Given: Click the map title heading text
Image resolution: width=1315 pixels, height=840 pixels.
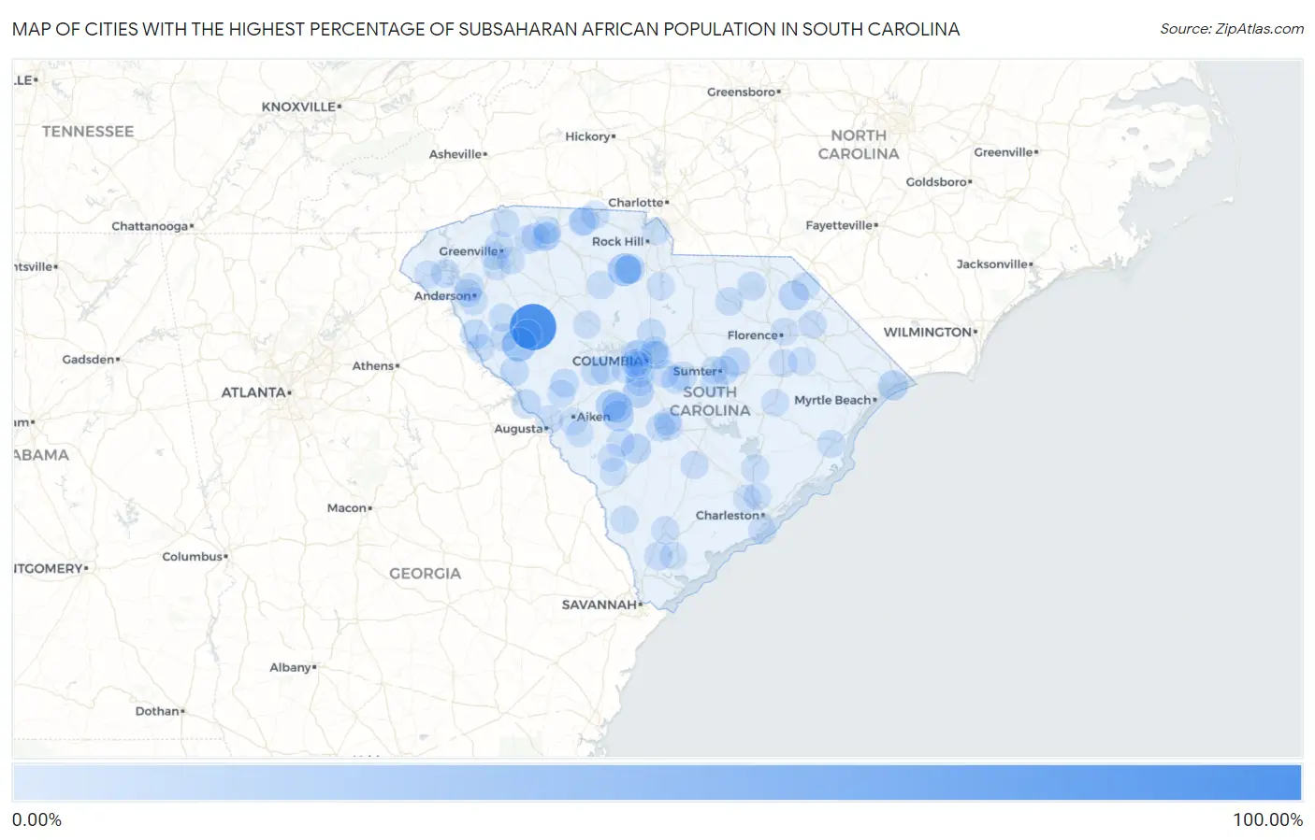Looking at the screenshot, I should click(x=485, y=29).
